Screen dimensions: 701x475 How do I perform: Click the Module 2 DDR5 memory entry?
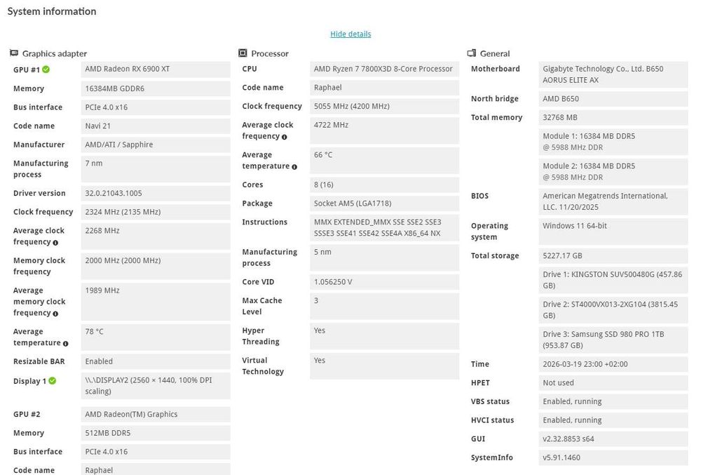point(613,172)
